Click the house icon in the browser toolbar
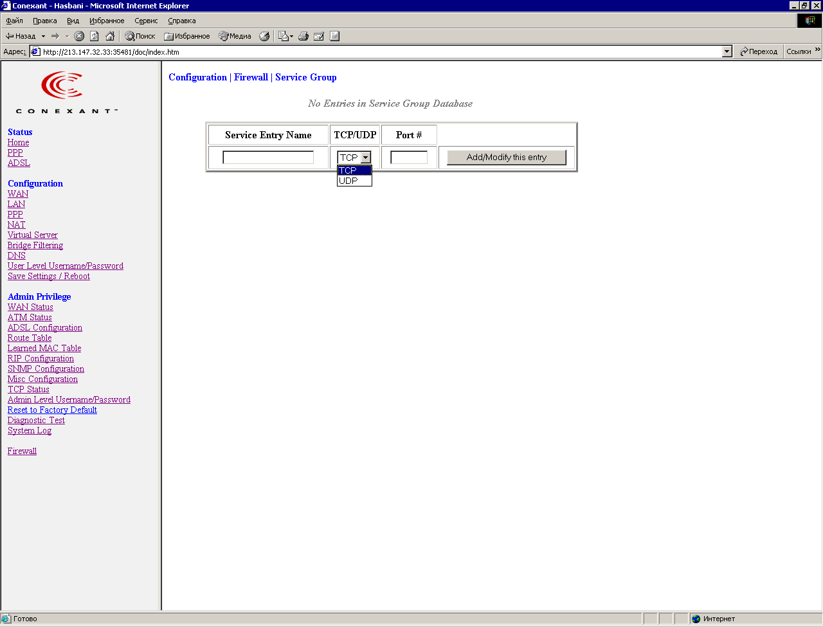This screenshot has width=823, height=627. point(110,36)
